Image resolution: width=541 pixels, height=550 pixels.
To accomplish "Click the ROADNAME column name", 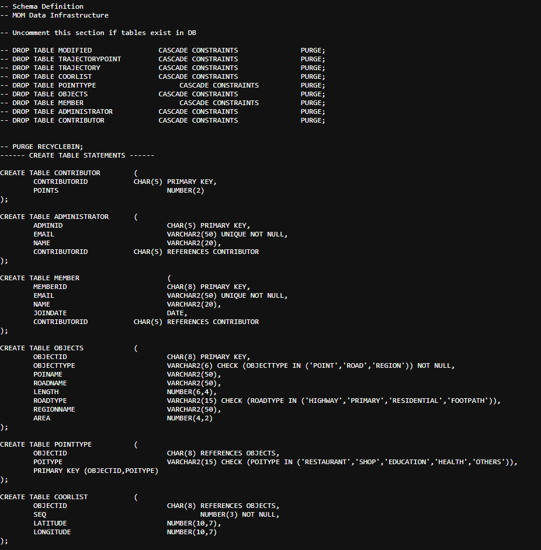I will pos(50,384).
